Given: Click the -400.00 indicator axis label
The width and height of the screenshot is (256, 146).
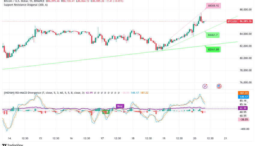Looking at the screenshot, I should point(245,129).
